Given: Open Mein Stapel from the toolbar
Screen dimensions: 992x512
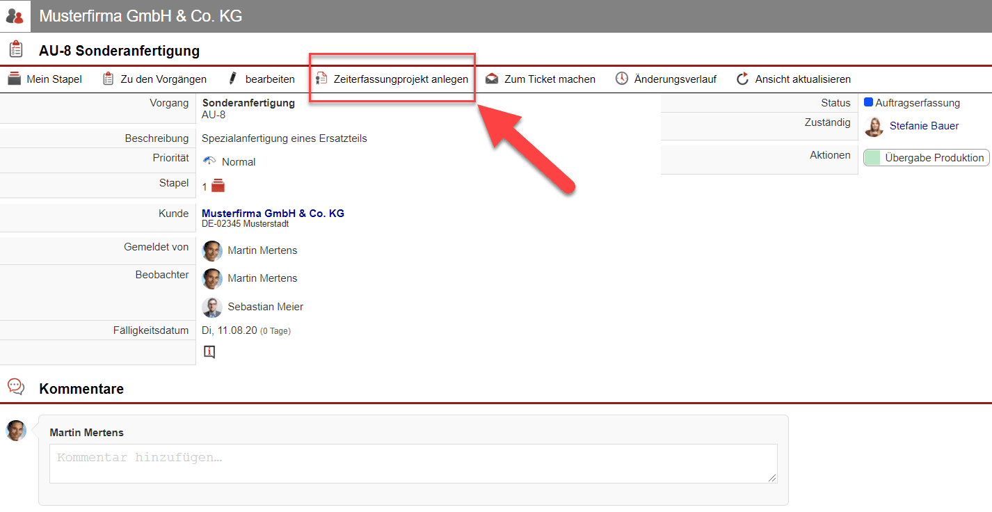Looking at the screenshot, I should click(45, 79).
